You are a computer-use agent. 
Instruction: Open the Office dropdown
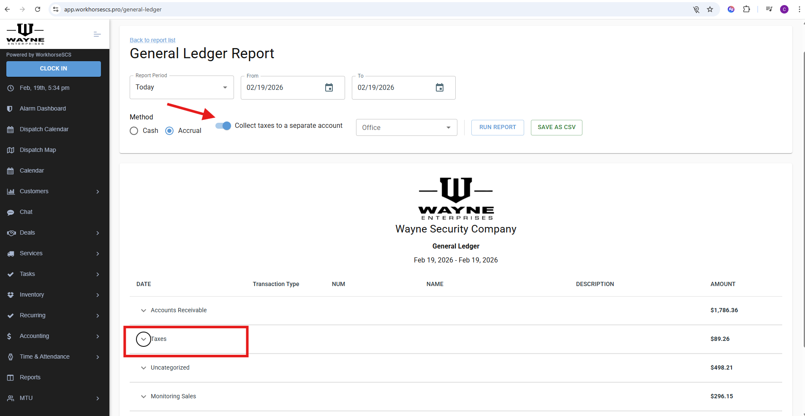[x=406, y=127]
